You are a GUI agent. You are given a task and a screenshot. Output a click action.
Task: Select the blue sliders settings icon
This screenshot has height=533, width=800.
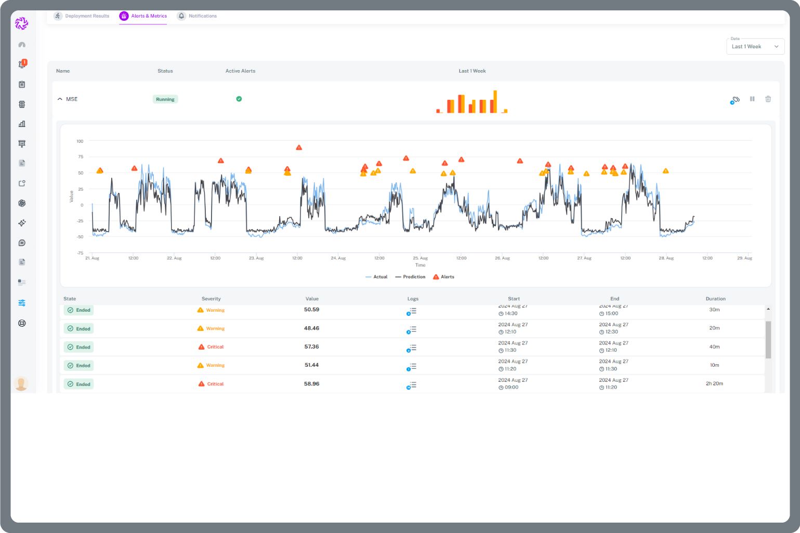[x=22, y=303]
